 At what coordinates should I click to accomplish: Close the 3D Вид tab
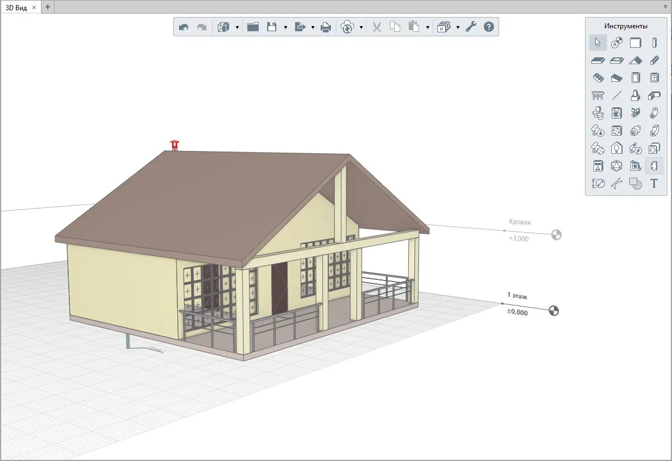point(34,7)
